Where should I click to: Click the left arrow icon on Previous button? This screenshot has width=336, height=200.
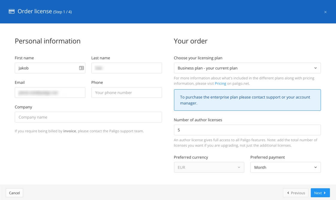pos(289,193)
